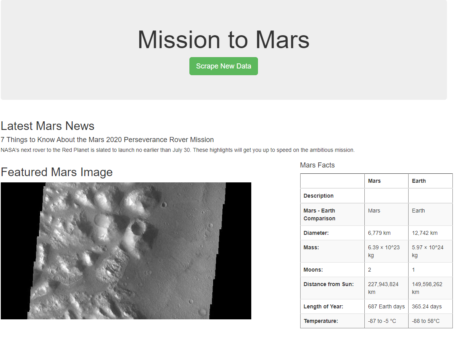Click the Featured Mars Image heading
The image size is (472, 344).
[56, 172]
